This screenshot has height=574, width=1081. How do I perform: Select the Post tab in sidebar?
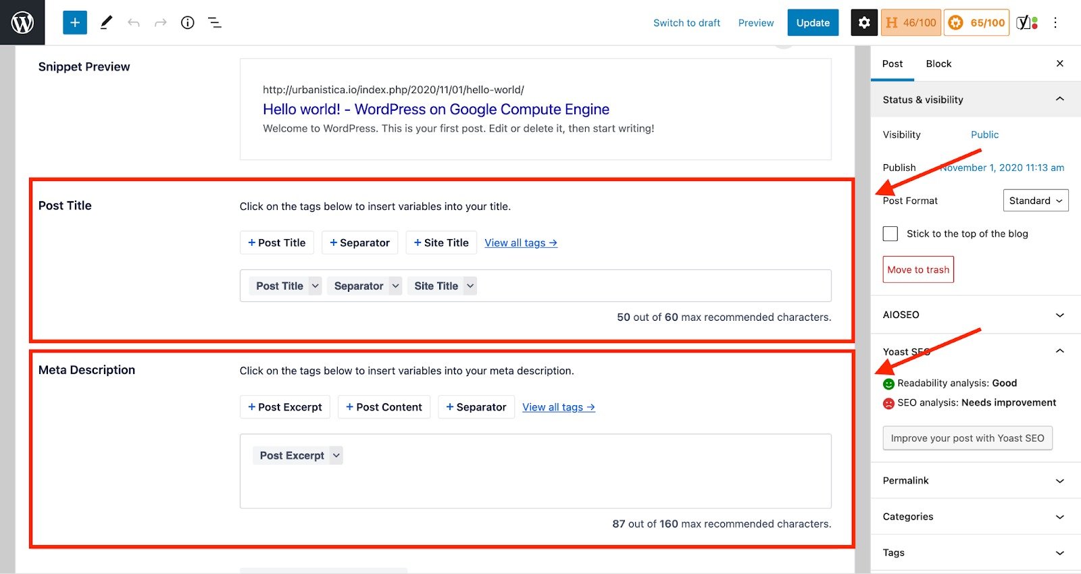pyautogui.click(x=892, y=63)
